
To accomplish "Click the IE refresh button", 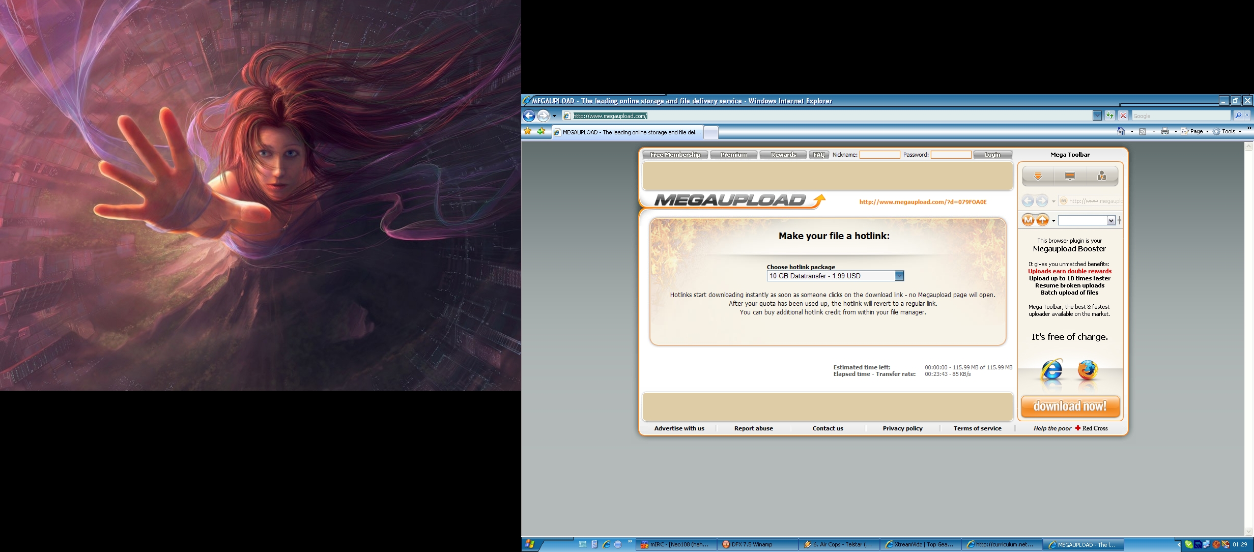I will click(x=1110, y=116).
